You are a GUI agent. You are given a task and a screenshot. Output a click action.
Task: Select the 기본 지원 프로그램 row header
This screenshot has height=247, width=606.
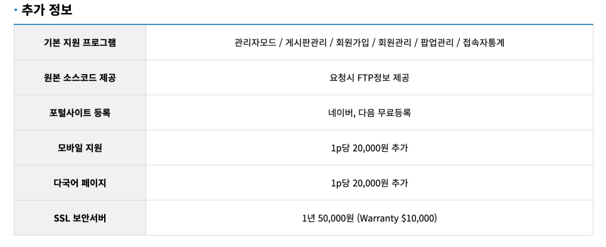[x=80, y=43]
